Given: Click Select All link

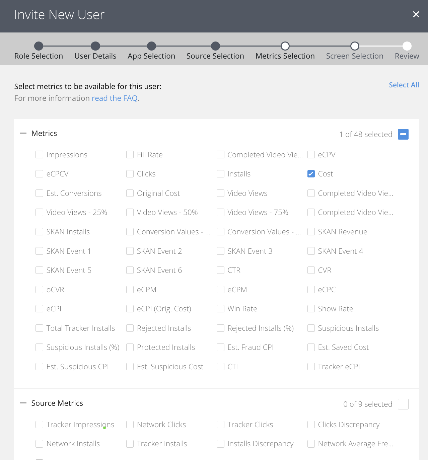Looking at the screenshot, I should tap(404, 85).
